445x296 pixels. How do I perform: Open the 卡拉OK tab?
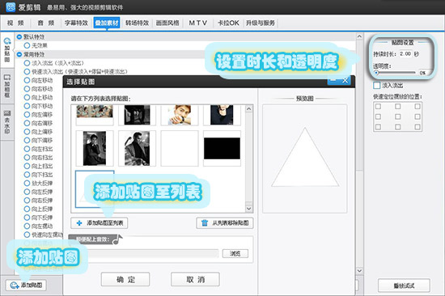[x=228, y=23]
